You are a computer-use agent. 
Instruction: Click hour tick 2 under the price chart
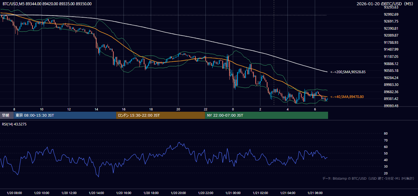tap(260, 109)
